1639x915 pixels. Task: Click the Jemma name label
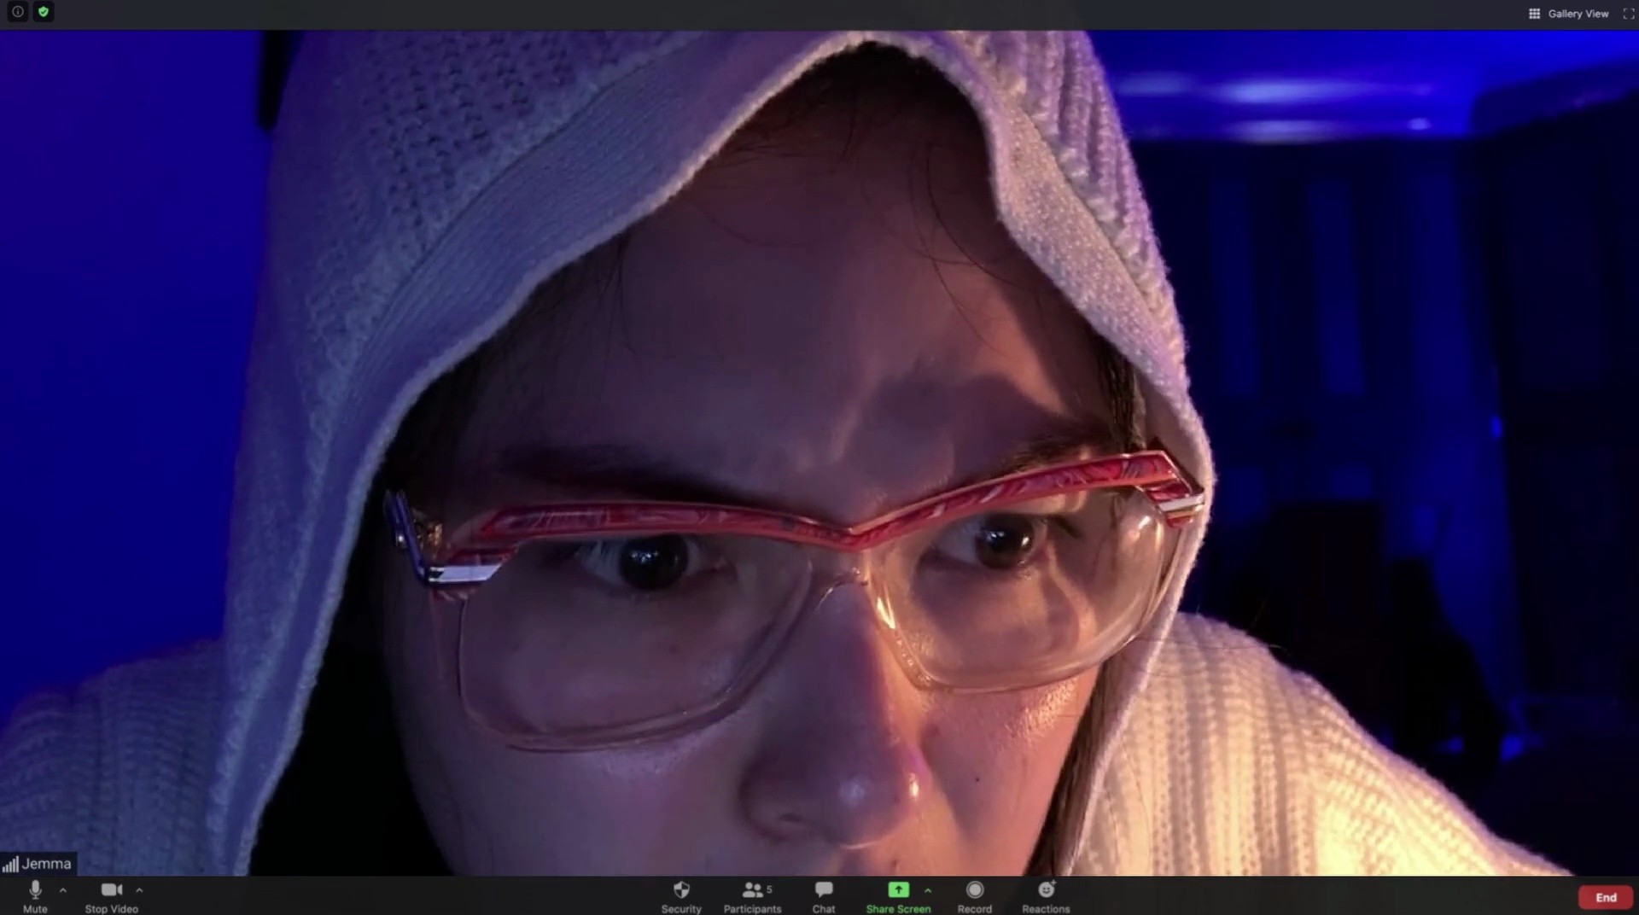(46, 864)
